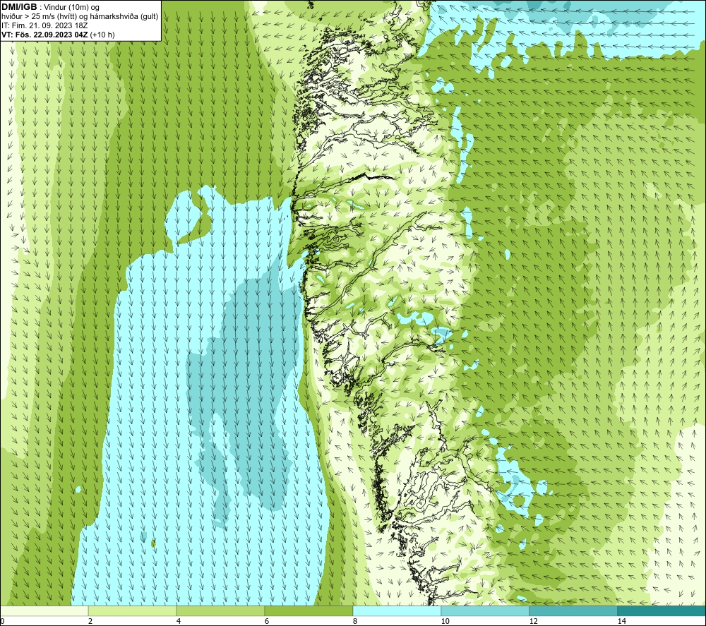Click the 14+ m/s dark teal swatch
The height and width of the screenshot is (626, 706).
(x=662, y=611)
